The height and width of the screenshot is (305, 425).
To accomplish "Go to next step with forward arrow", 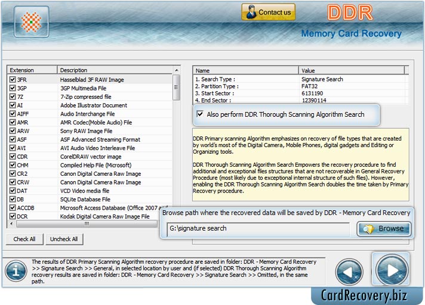I will (392, 270).
